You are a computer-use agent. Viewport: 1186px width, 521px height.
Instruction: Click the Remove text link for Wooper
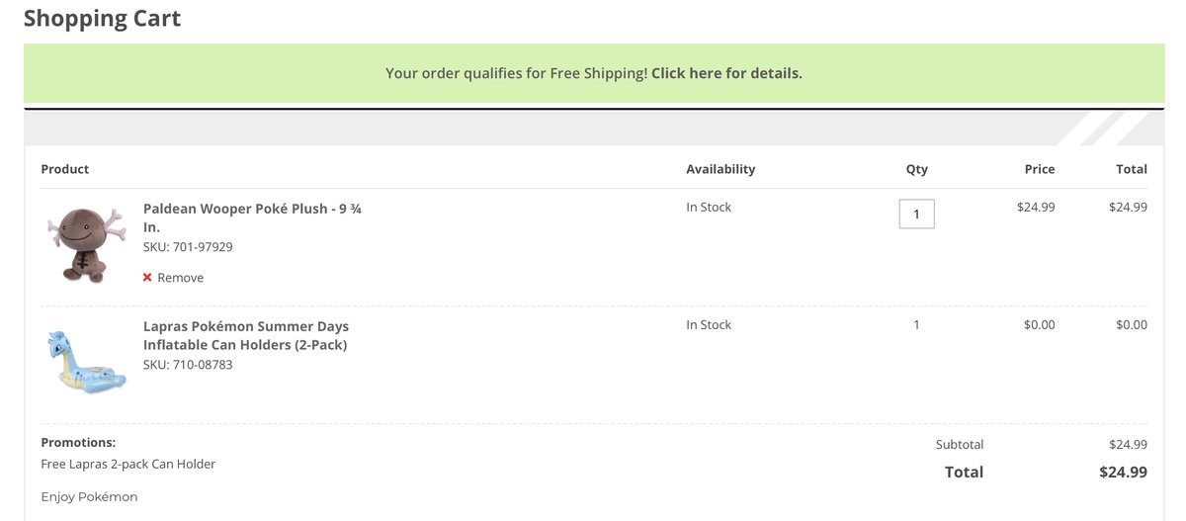tap(181, 278)
